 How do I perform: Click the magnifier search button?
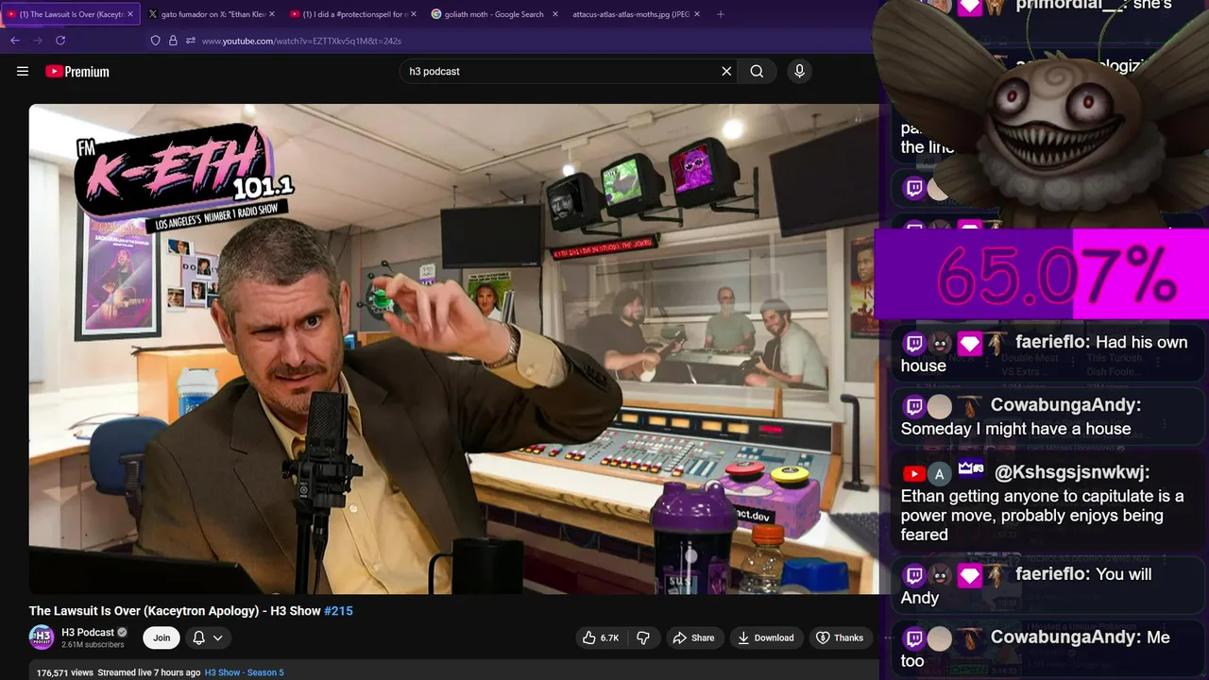(x=757, y=71)
